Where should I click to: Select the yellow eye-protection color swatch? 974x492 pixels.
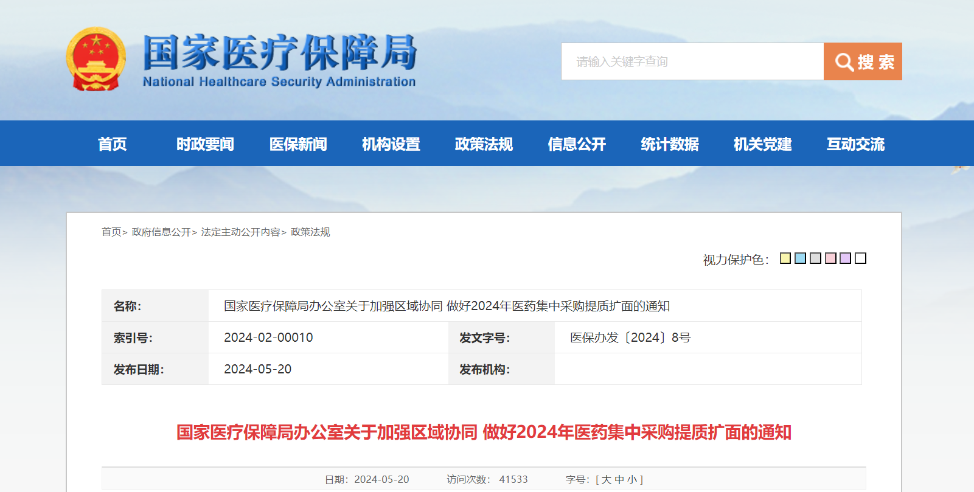785,258
